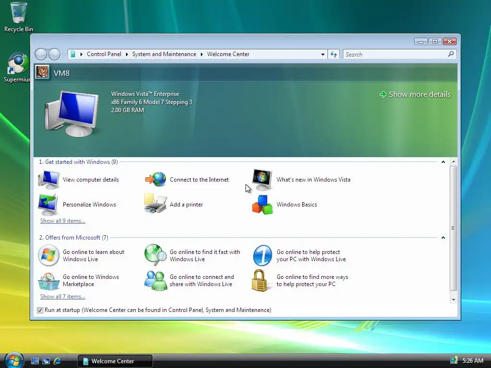Click the Connect to the Internet label

(x=199, y=180)
